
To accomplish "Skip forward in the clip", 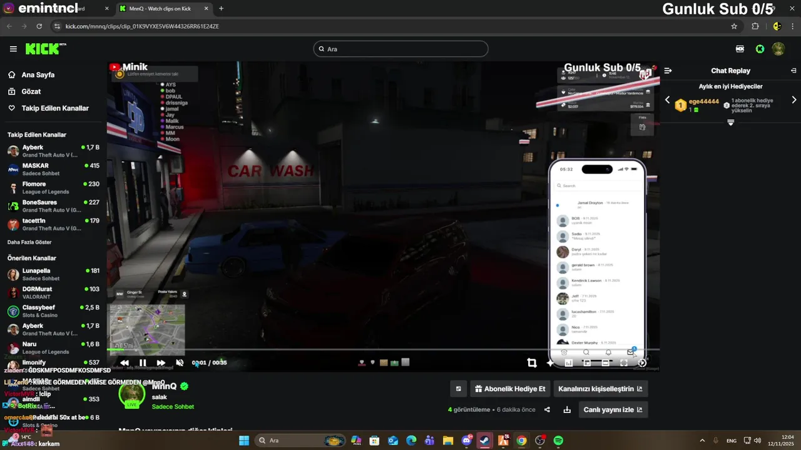I will pos(161,362).
